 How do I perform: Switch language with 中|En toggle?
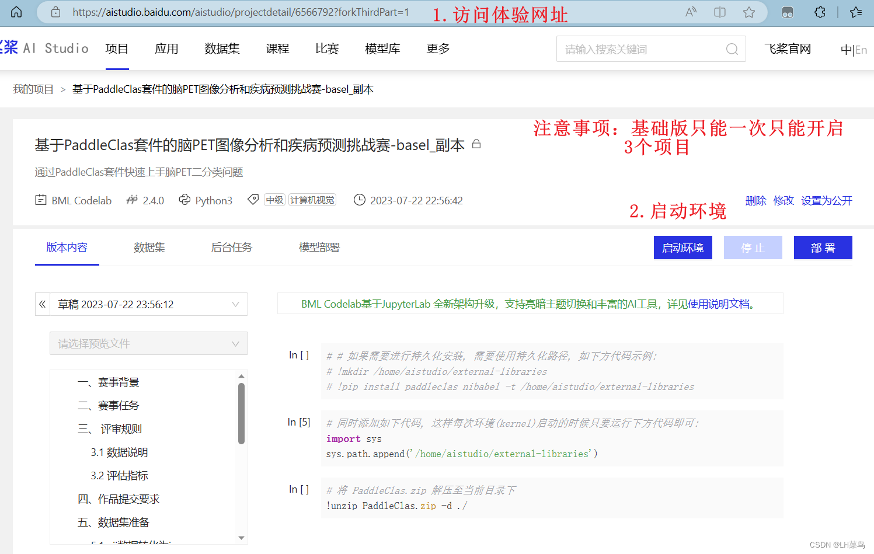click(854, 50)
